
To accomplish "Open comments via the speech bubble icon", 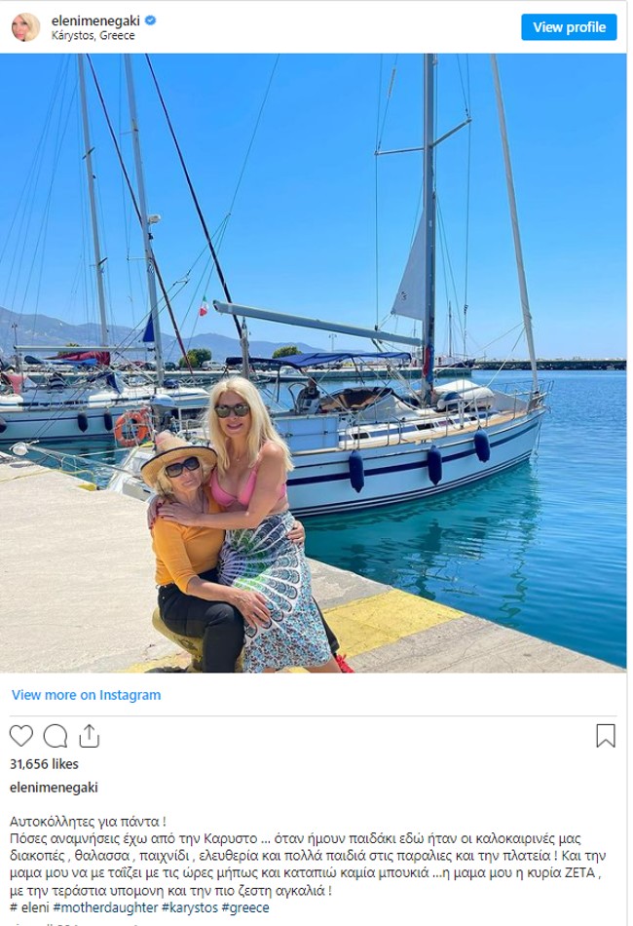I will click(x=55, y=736).
